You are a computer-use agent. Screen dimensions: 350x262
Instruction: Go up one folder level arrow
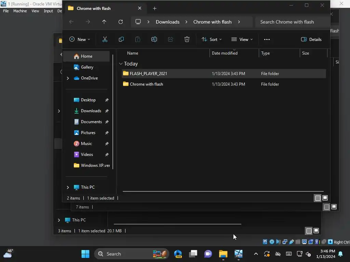104,21
